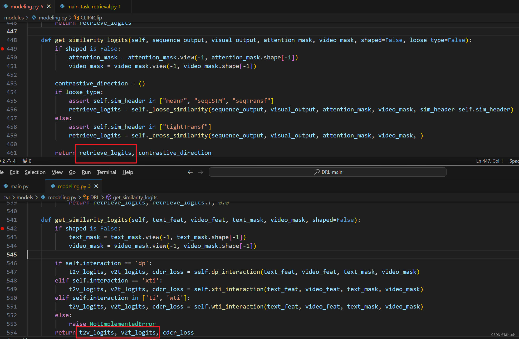Screen dimensions: 519x339
Task: Click line number 448 in gutter
Action: pos(12,40)
